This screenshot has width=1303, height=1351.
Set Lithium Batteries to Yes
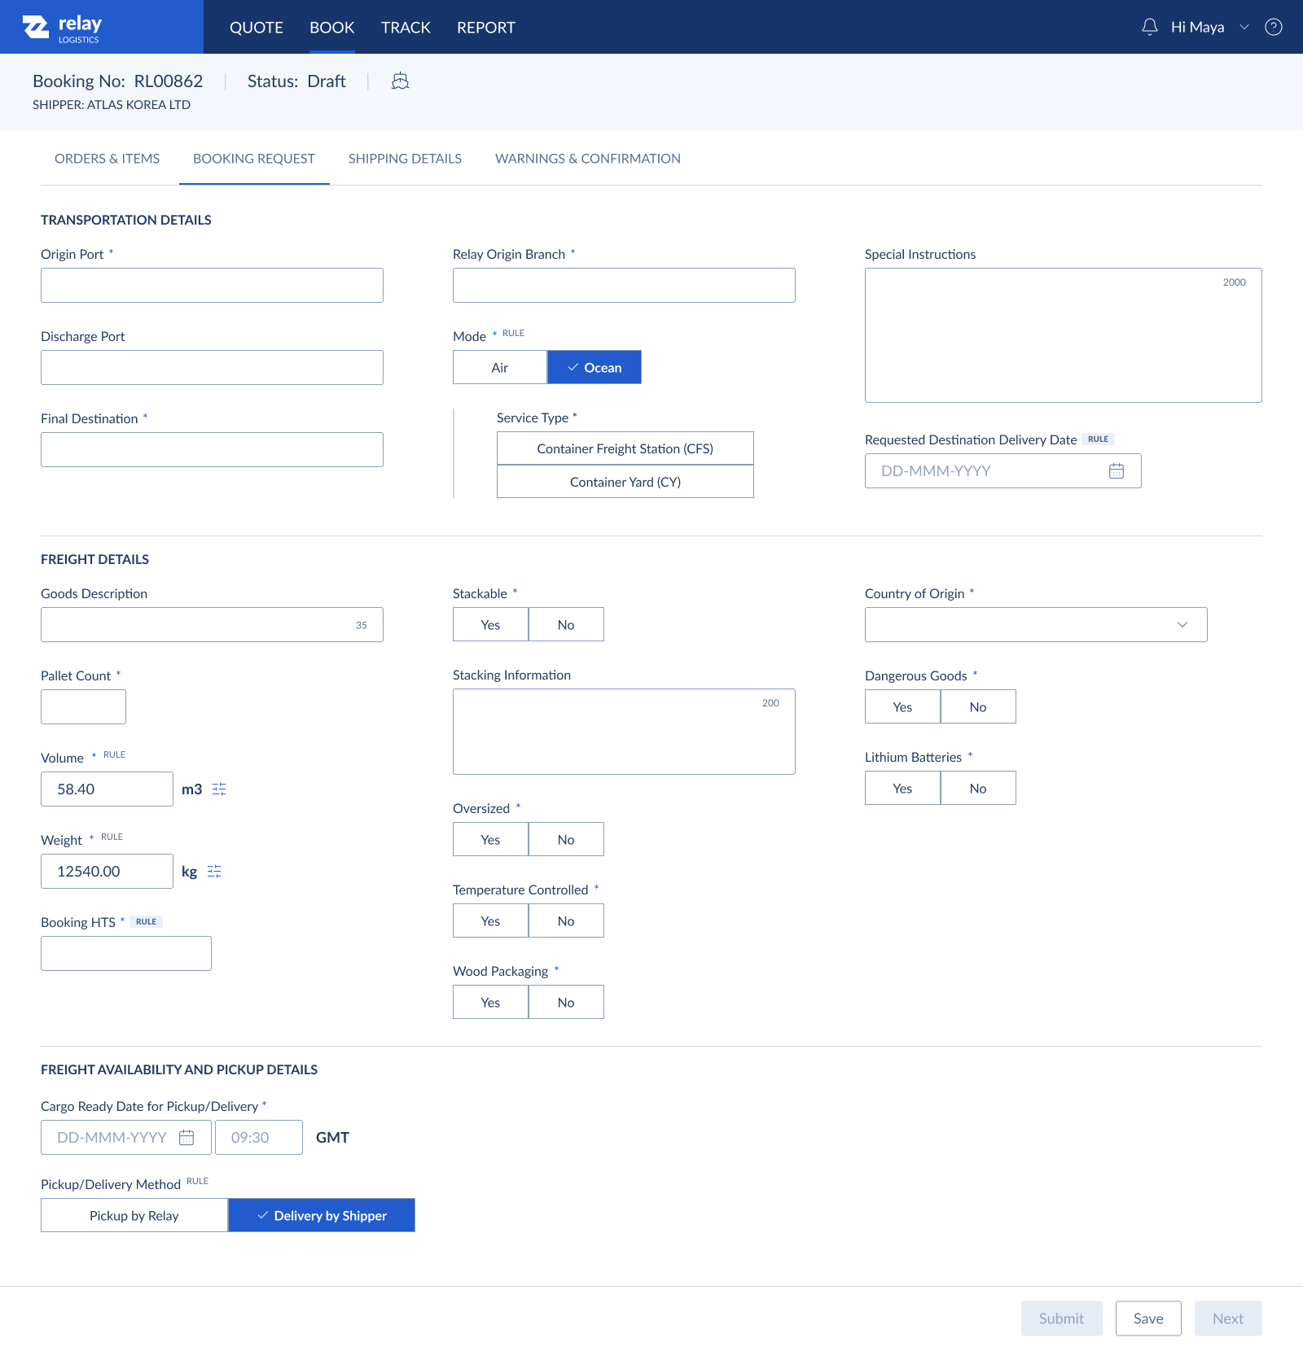(x=902, y=788)
